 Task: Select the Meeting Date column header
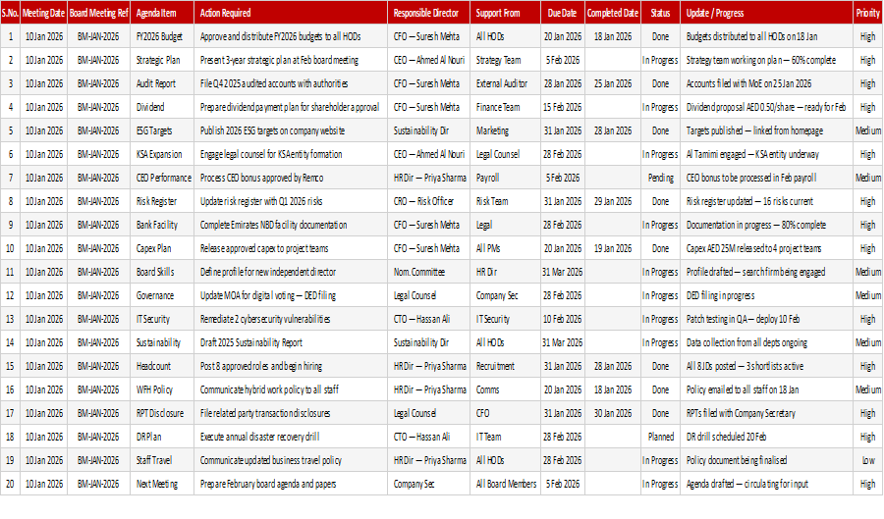point(43,13)
